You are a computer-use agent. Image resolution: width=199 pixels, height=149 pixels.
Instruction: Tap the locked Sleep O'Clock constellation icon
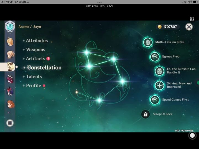tap(145, 114)
